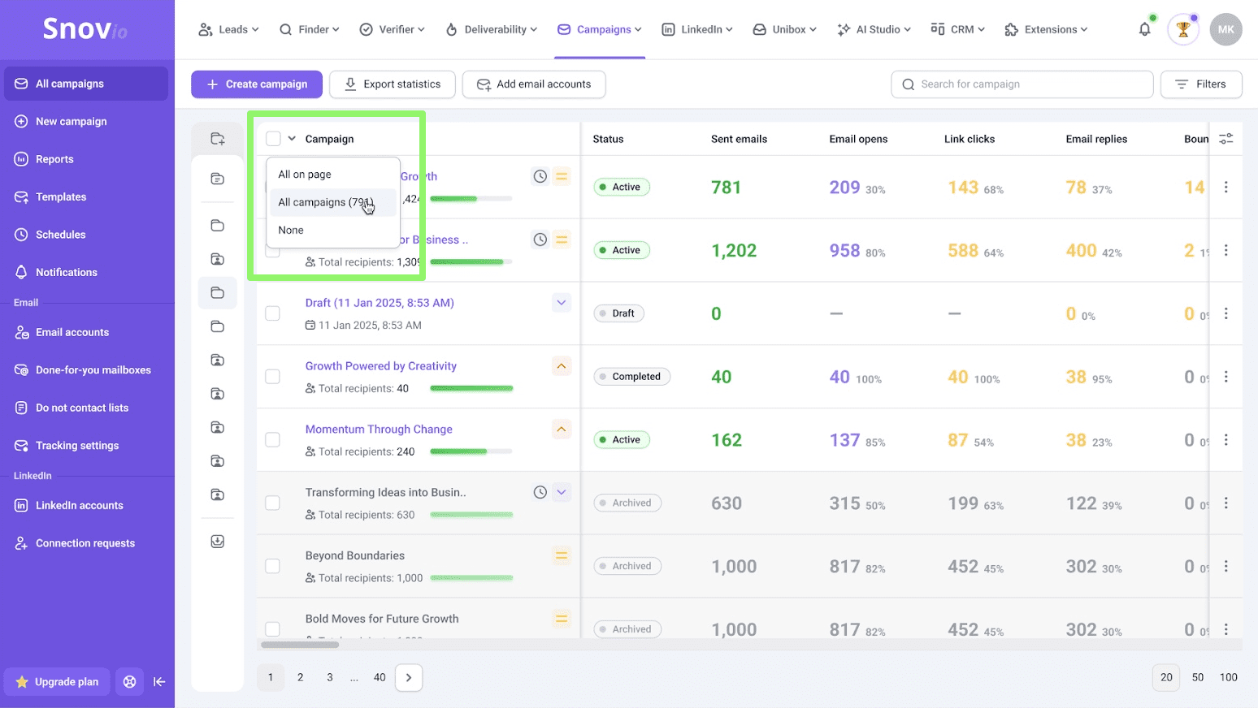Screen dimensions: 1258x708
Task: Collapse the sidebar with arrow icon
Action: (159, 682)
